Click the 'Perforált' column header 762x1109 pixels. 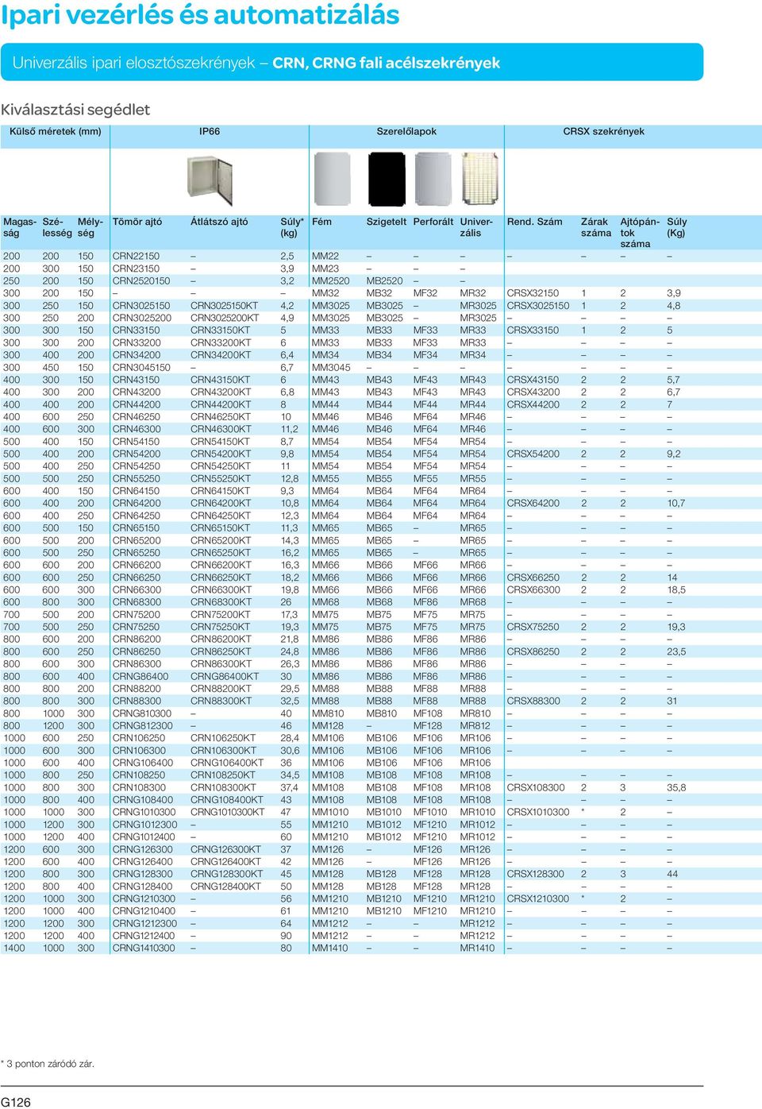coord(433,222)
